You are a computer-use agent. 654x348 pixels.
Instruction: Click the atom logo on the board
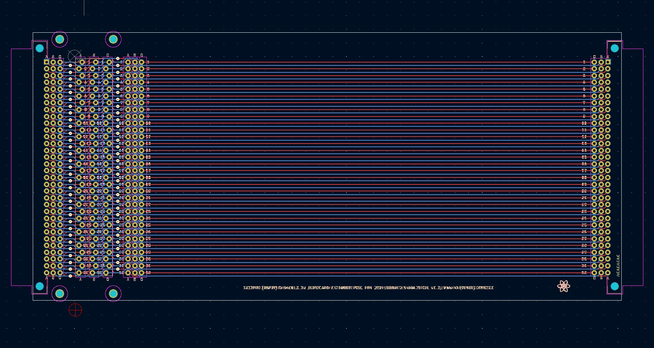click(x=563, y=286)
